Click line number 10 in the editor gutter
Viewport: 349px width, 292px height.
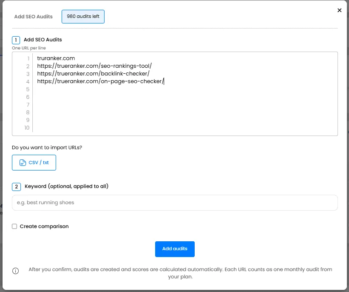tap(27, 128)
